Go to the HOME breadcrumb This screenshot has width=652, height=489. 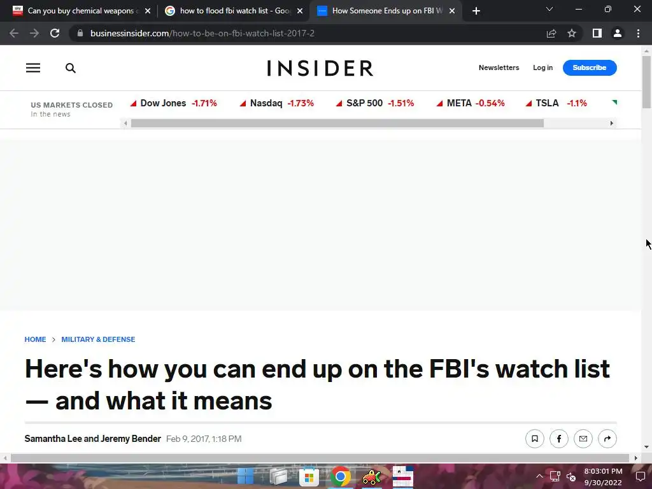36,339
